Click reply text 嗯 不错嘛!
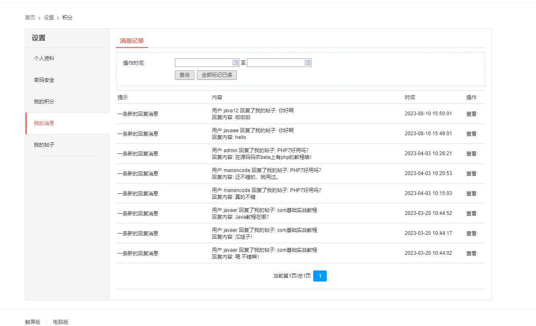 tap(247, 257)
